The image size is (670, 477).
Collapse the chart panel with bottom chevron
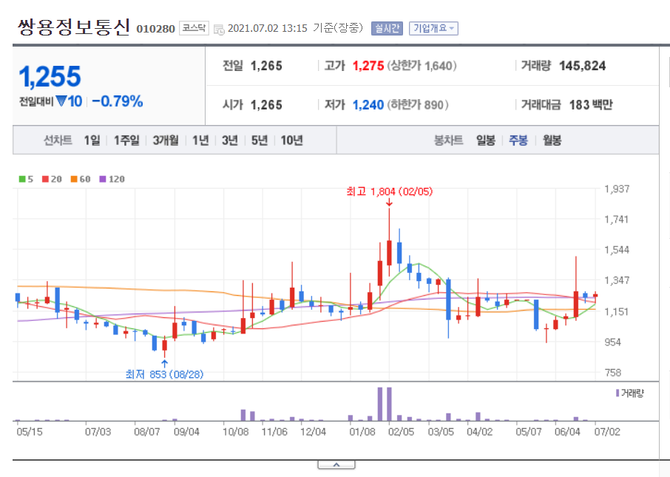pos(336,464)
